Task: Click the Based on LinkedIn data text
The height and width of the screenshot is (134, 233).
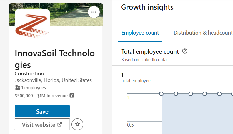Action: 144,60
